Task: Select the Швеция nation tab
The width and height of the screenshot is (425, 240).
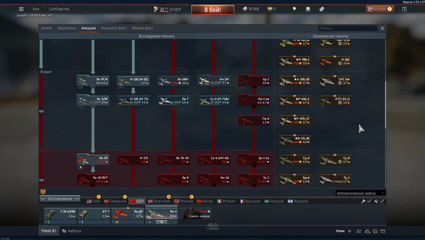Action: coord(274,201)
